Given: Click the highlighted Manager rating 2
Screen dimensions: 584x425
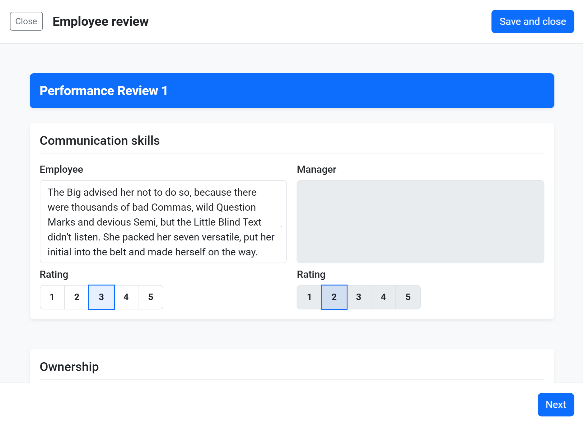Looking at the screenshot, I should (x=334, y=297).
